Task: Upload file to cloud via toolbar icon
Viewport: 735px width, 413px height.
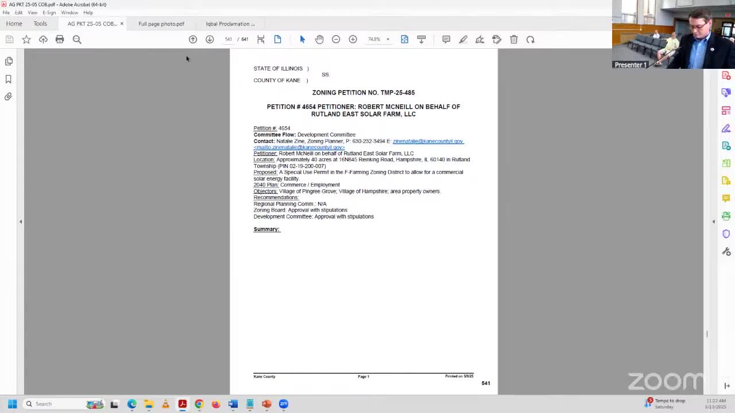Action: click(43, 39)
